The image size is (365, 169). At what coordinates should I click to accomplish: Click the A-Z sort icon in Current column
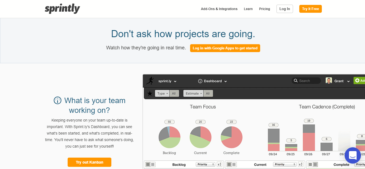pos(301,164)
